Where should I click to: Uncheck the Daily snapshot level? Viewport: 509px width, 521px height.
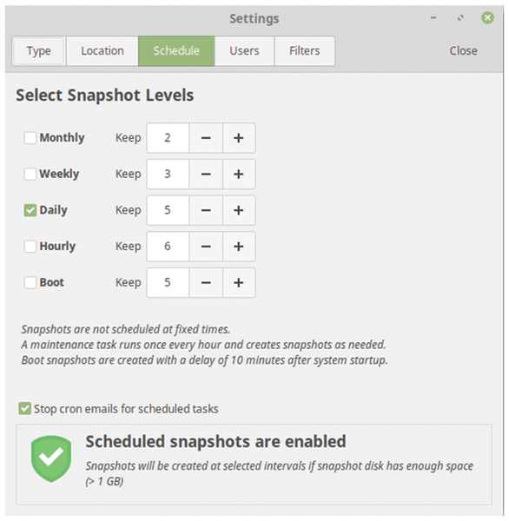[30, 210]
